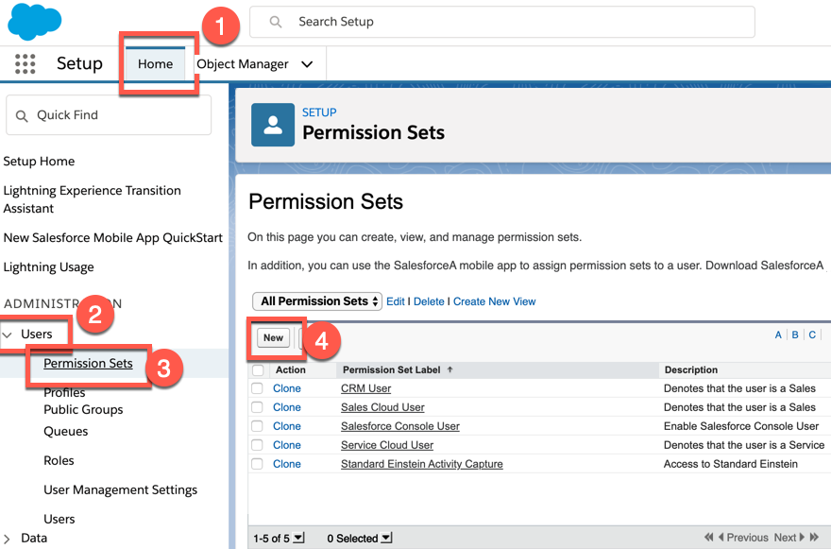
Task: Filter list by letter B
Action: [x=795, y=335]
